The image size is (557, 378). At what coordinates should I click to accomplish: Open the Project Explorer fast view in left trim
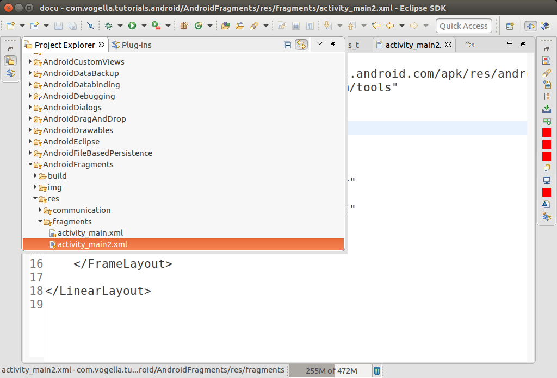tap(10, 61)
